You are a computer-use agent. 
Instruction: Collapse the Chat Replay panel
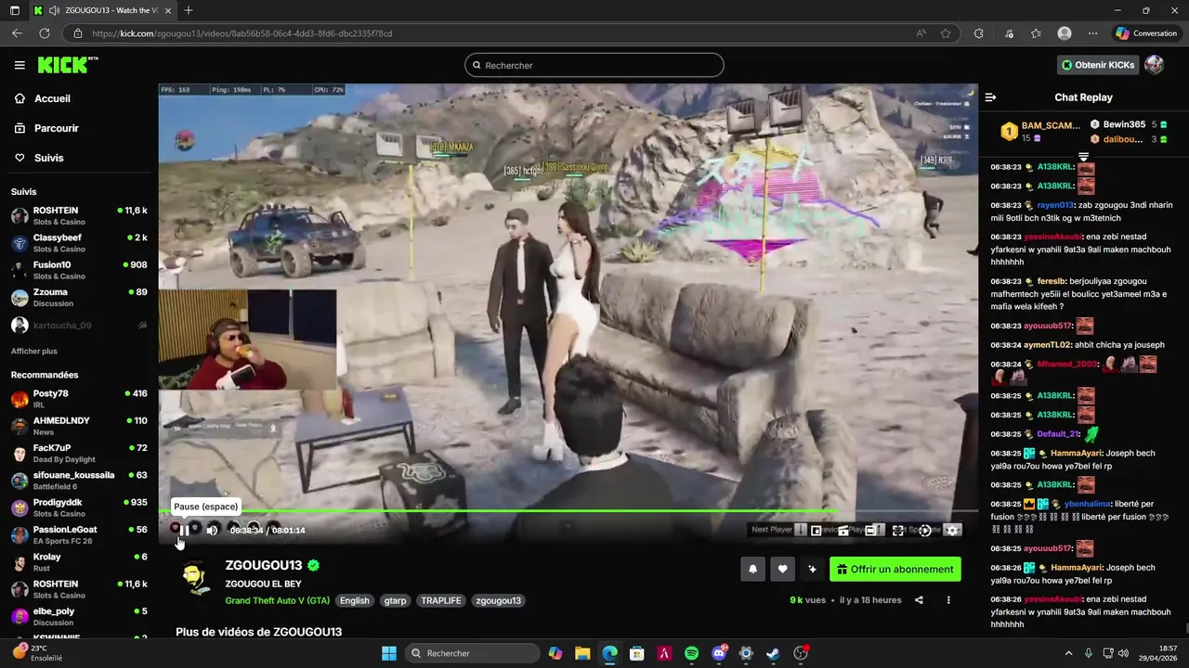pos(990,97)
